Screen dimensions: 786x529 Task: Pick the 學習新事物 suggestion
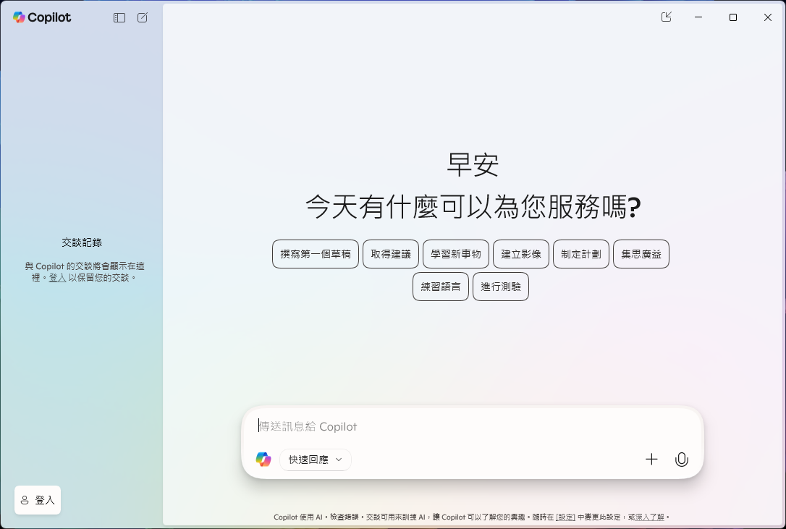(x=456, y=254)
